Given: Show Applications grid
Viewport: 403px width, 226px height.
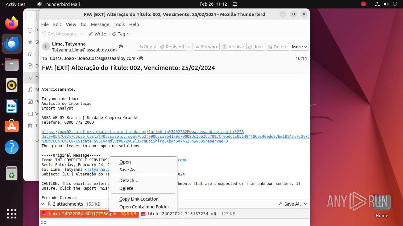Looking at the screenshot, I should coord(12,213).
